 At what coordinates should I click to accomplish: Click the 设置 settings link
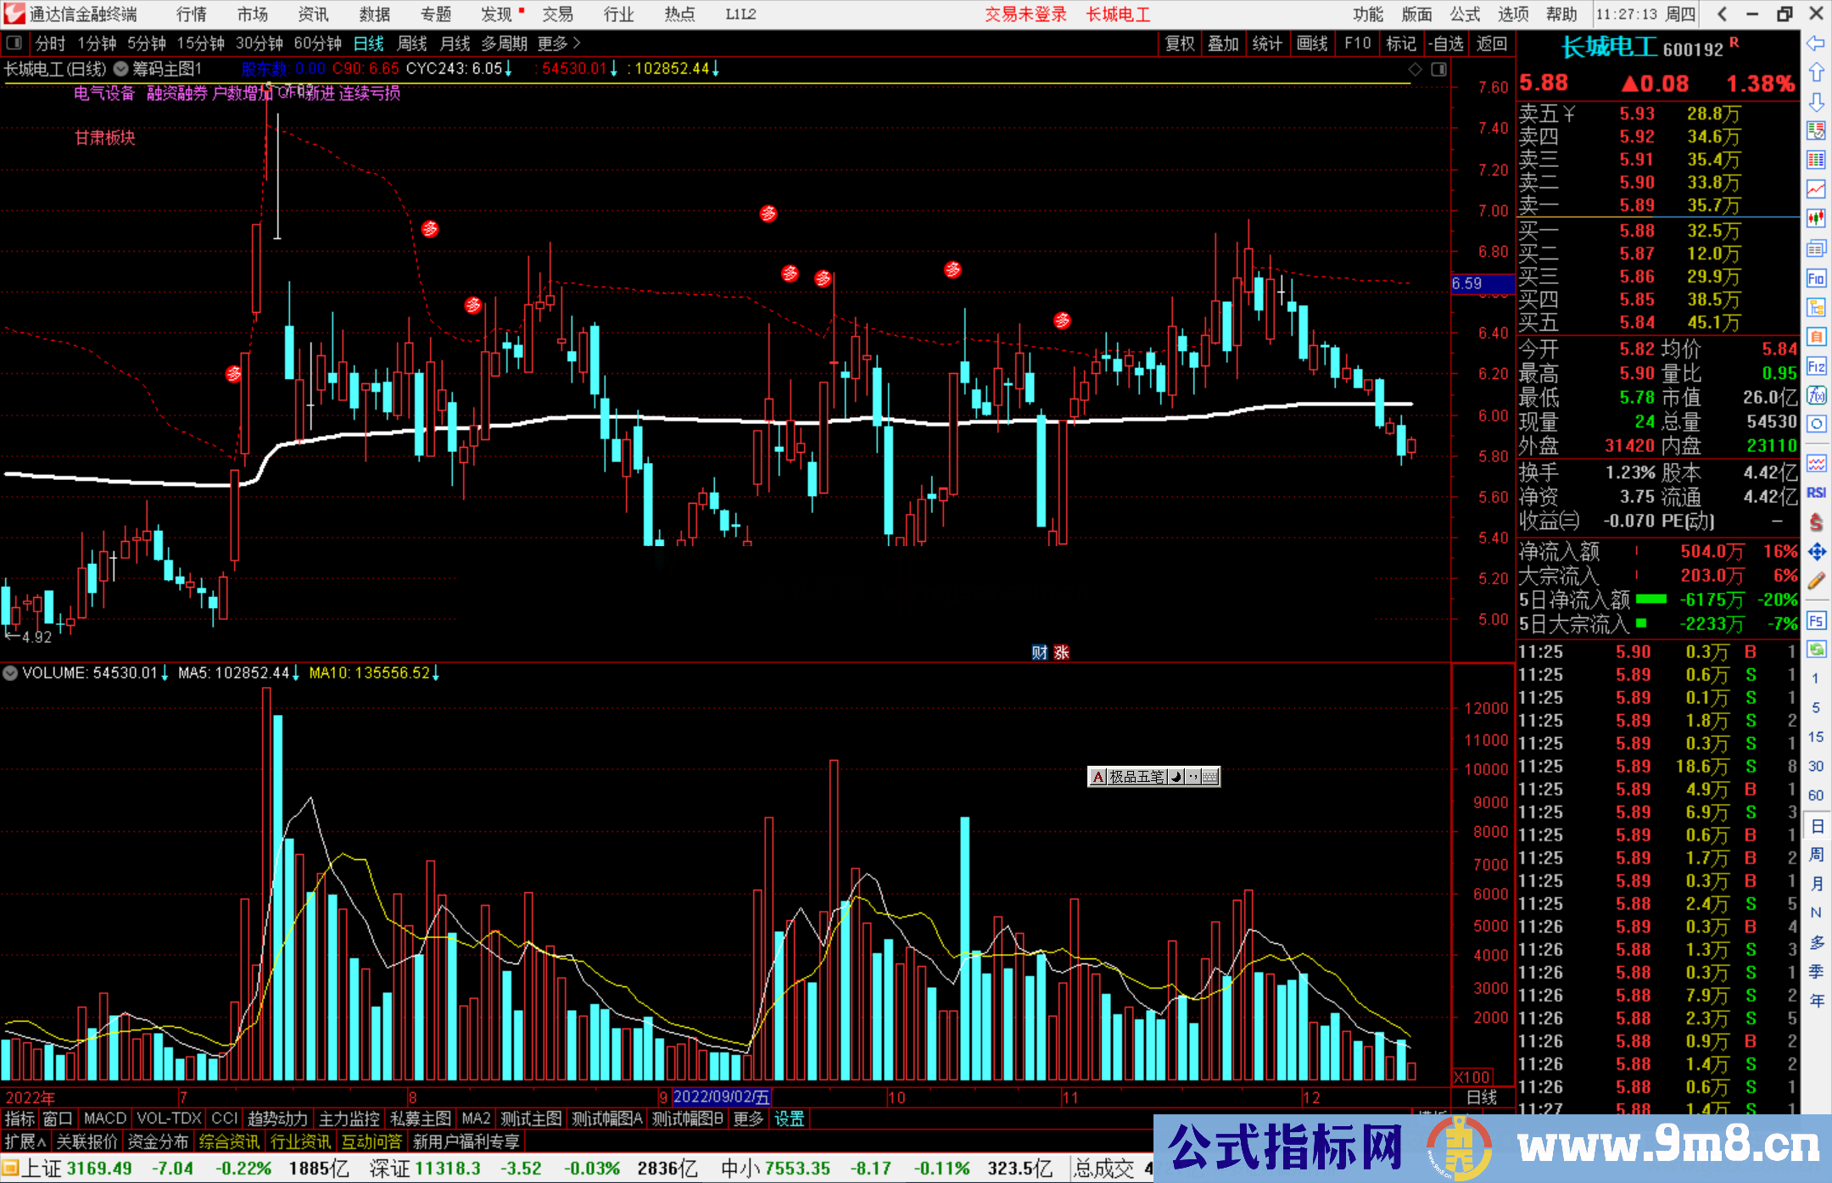pyautogui.click(x=789, y=1119)
